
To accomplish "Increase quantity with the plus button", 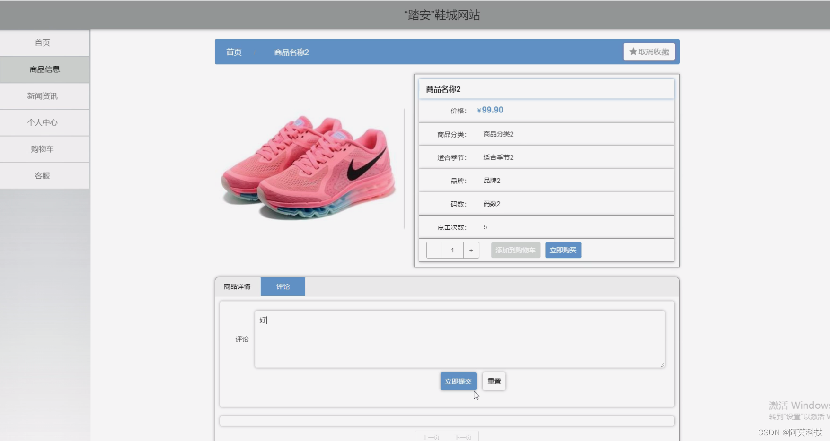I will coord(471,250).
